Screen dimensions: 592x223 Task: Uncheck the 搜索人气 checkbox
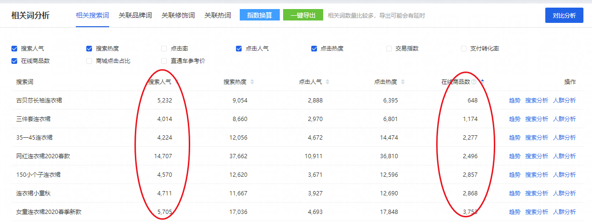click(14, 49)
